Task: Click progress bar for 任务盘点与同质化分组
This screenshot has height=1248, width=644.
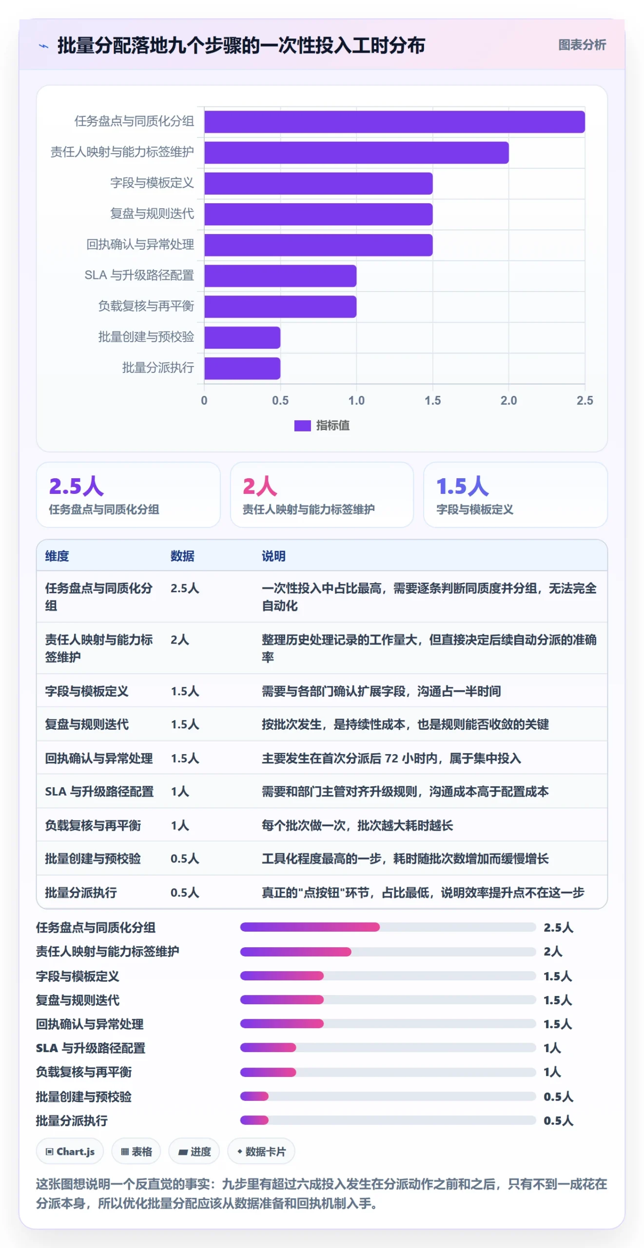Action: tap(388, 927)
